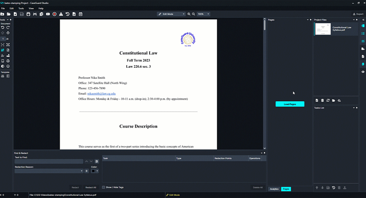Image resolution: width=366 pixels, height=198 pixels.
Task: Rotate document clockwise in Tools panel
Action: [8, 27]
